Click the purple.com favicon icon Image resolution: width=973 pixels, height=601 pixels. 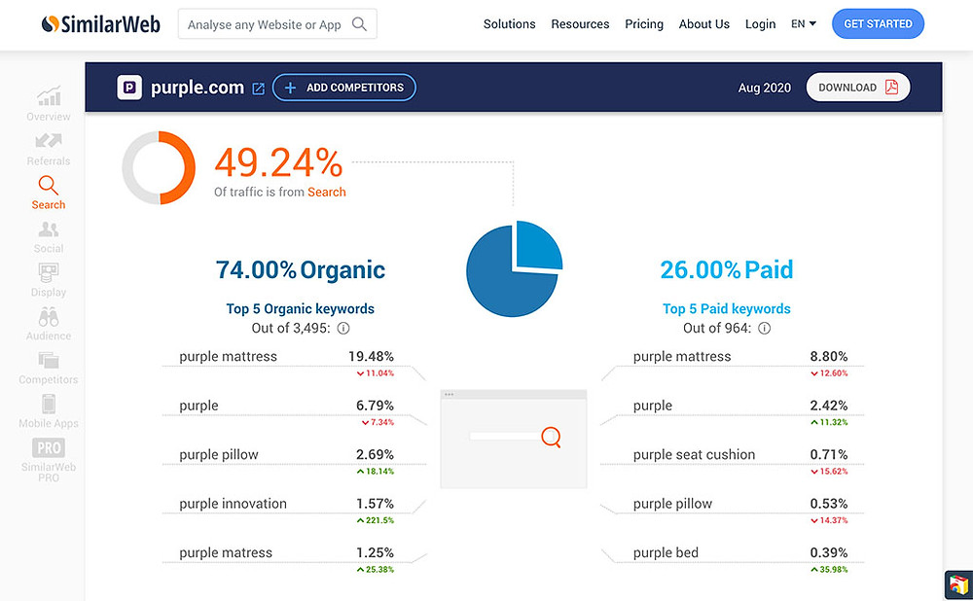coord(129,88)
